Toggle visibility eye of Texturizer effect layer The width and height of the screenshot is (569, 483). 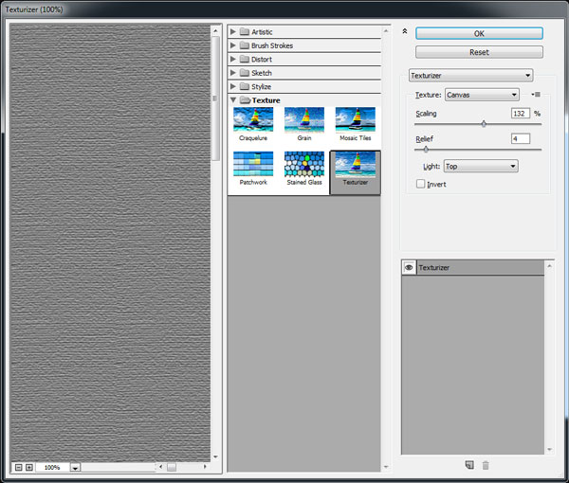pyautogui.click(x=409, y=267)
